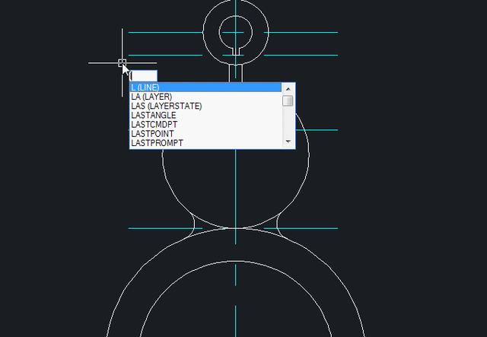
Task: Select LASTANGLE in the suggestion list
Action: click(205, 115)
